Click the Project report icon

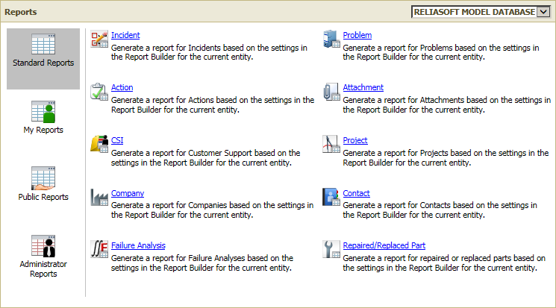331,145
